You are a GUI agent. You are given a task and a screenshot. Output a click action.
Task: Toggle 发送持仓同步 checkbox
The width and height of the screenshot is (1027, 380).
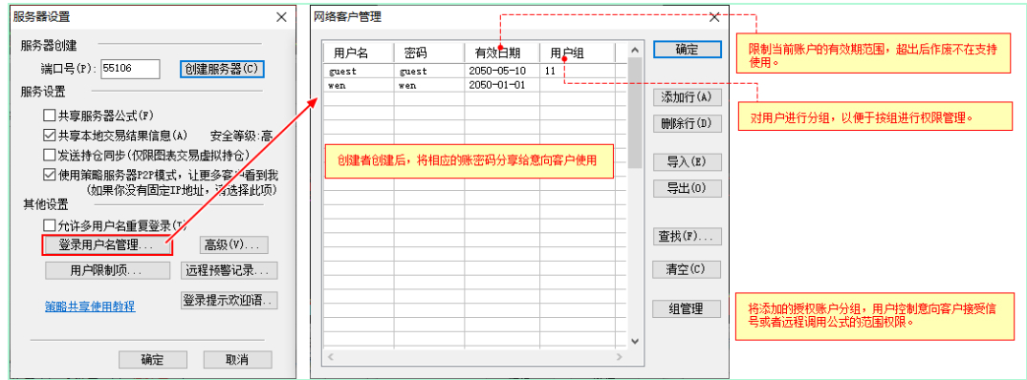tap(49, 155)
